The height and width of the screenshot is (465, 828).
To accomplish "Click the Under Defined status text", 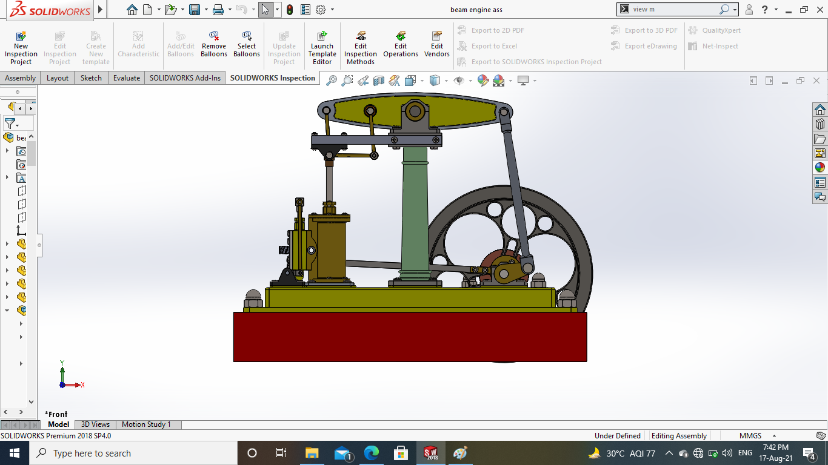I will (x=618, y=436).
